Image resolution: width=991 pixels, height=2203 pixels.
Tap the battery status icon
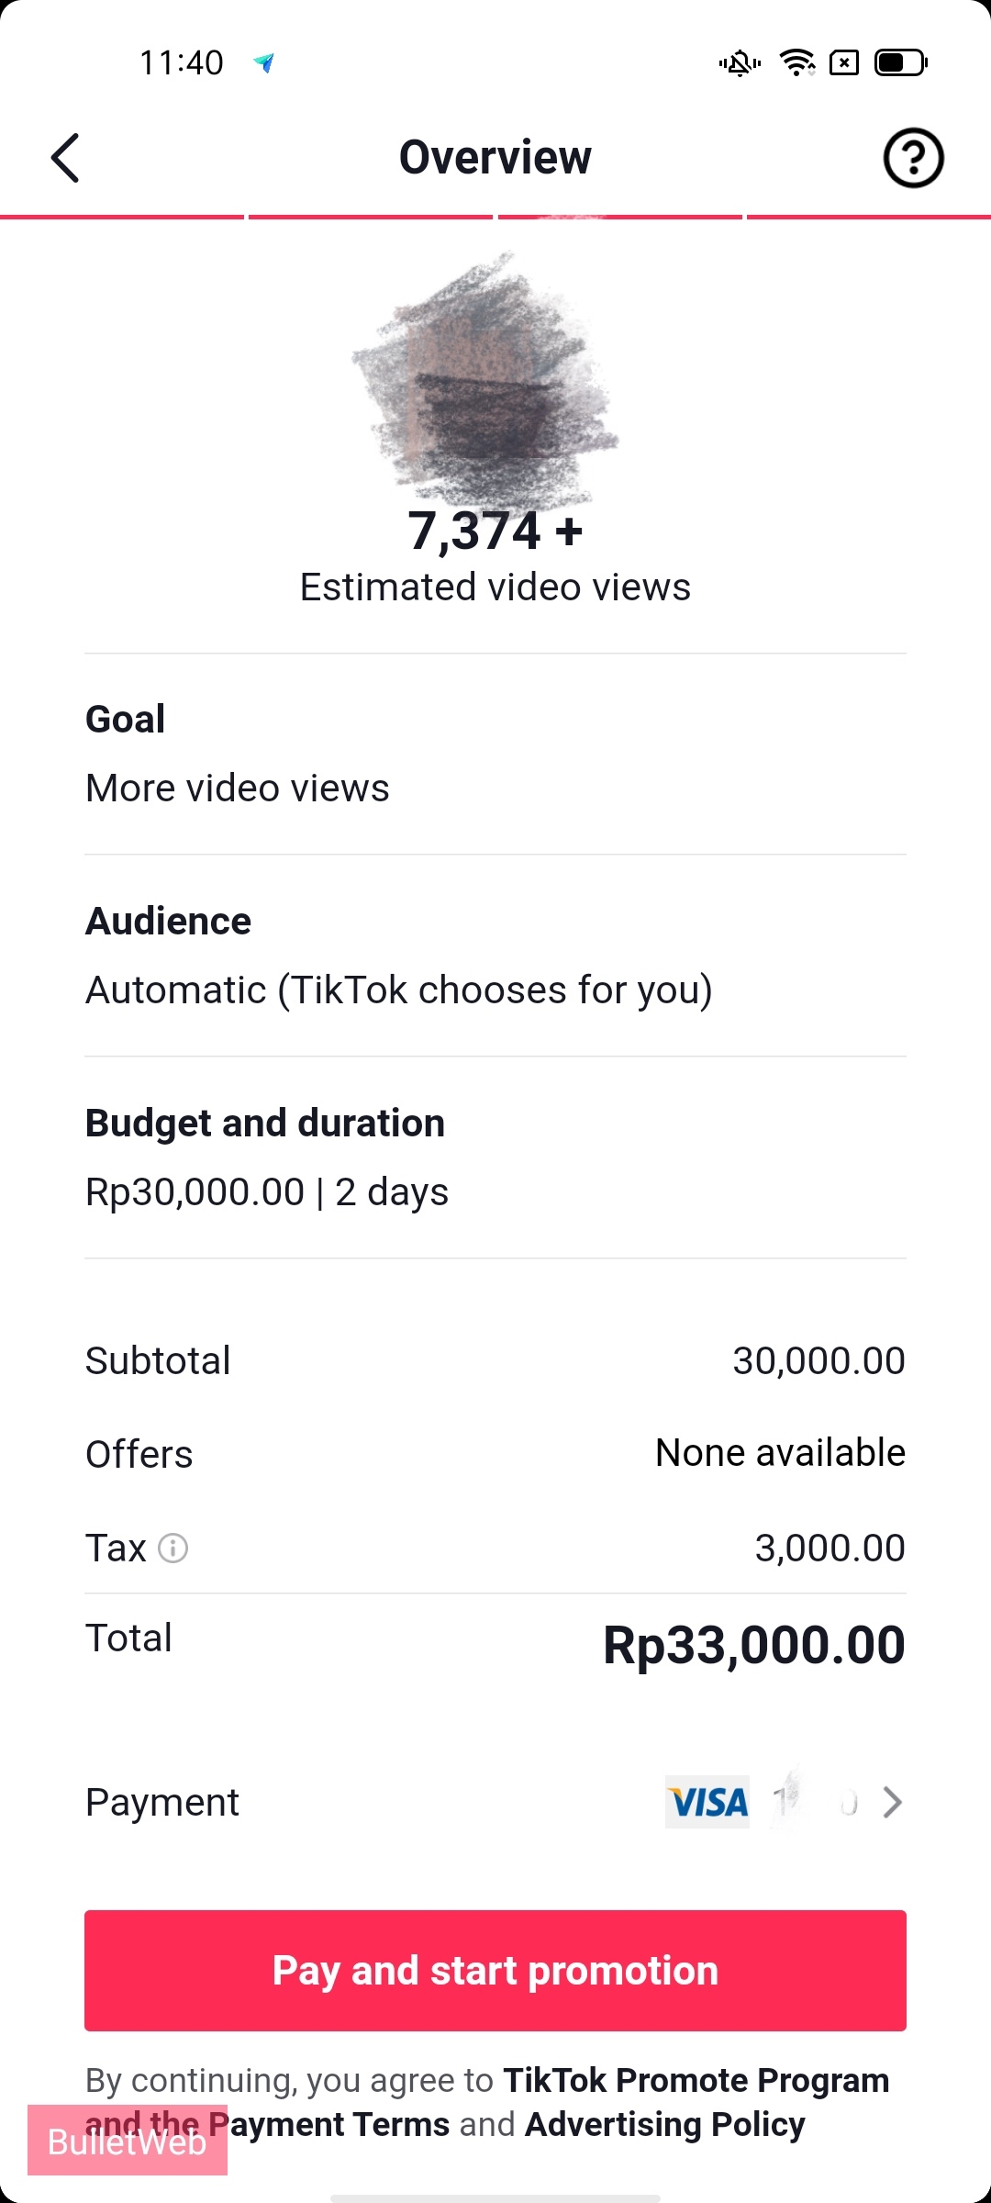[901, 63]
